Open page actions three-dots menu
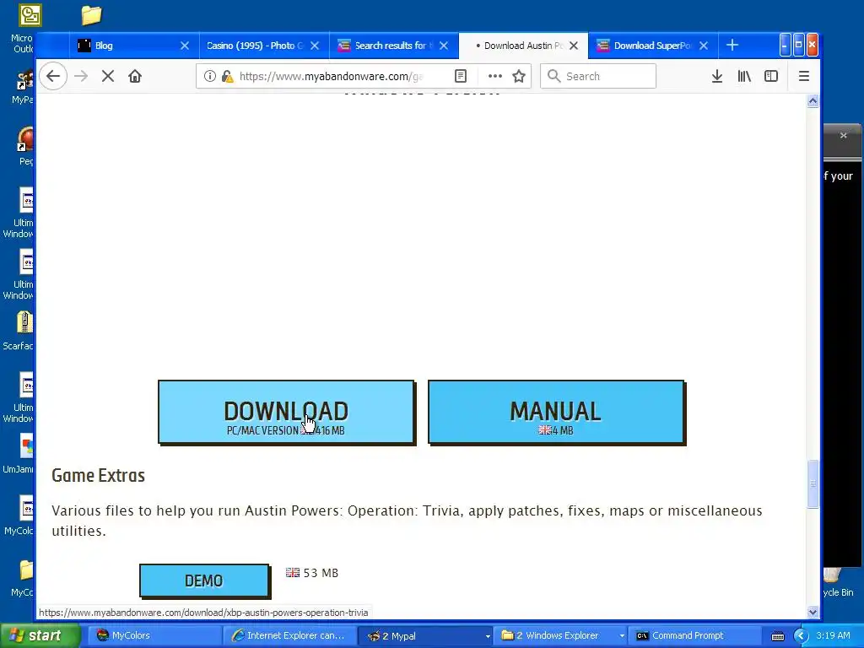 coord(494,76)
